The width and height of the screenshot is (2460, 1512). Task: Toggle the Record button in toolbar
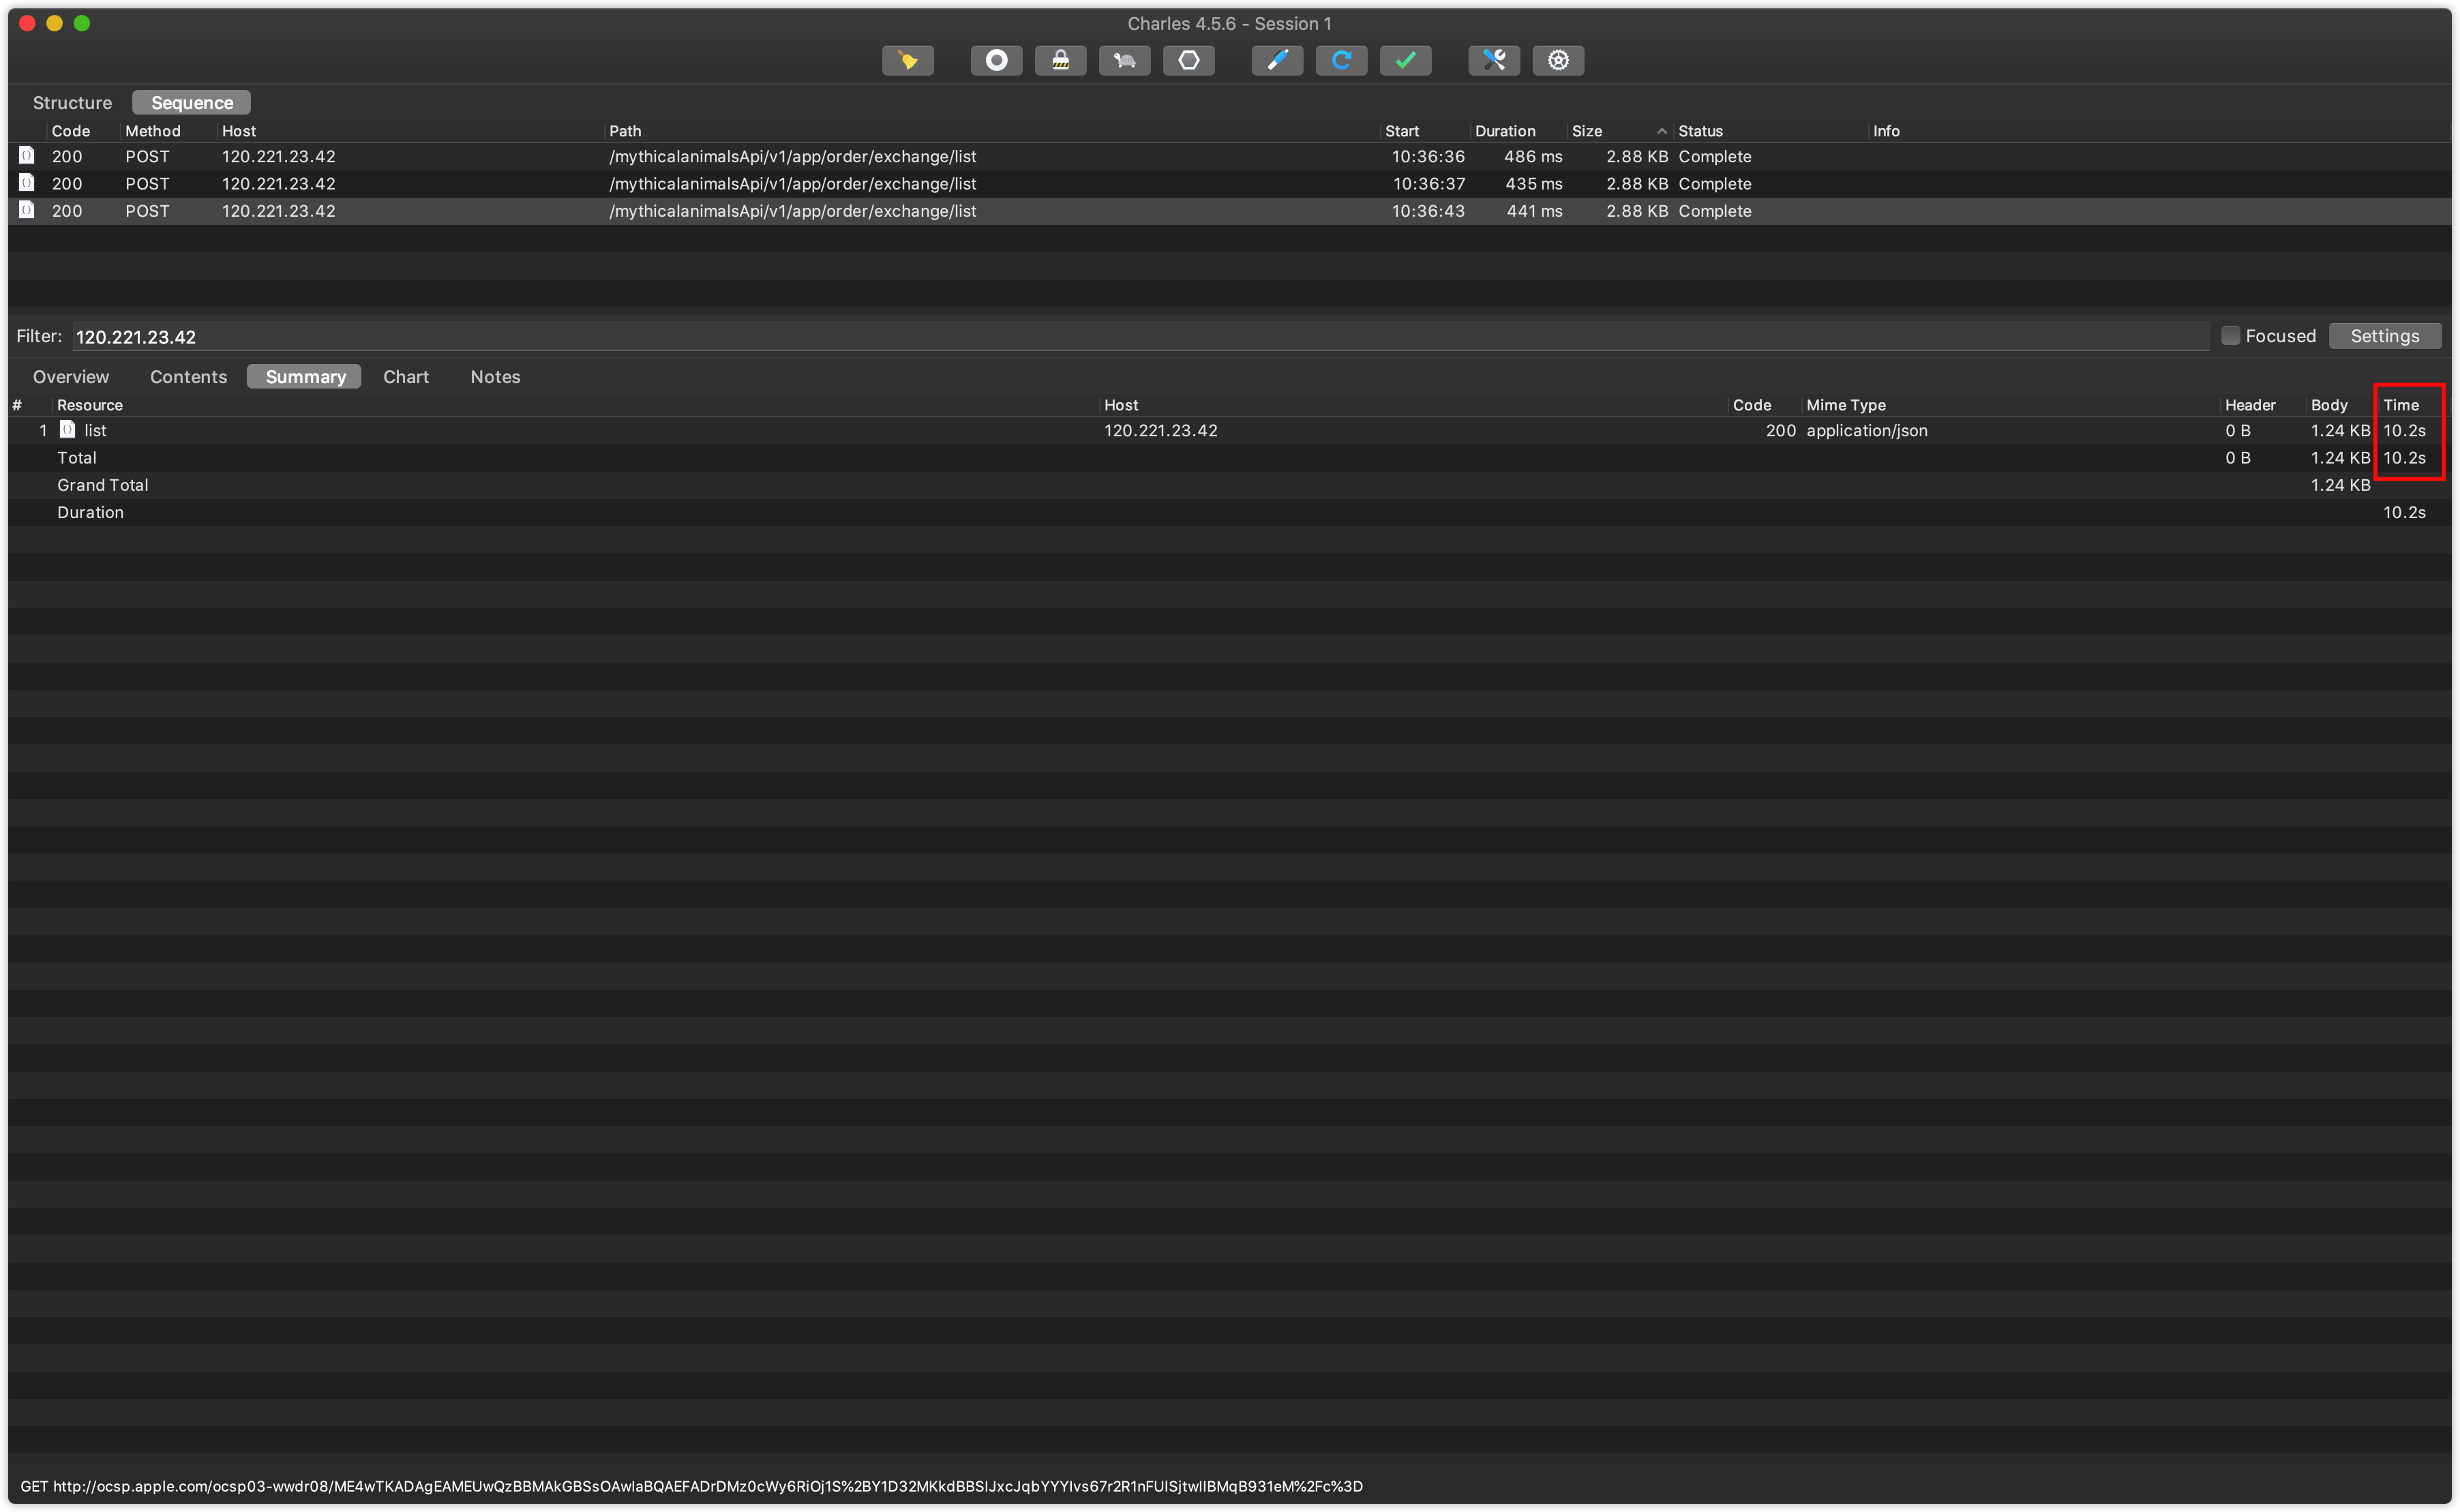tap(996, 60)
